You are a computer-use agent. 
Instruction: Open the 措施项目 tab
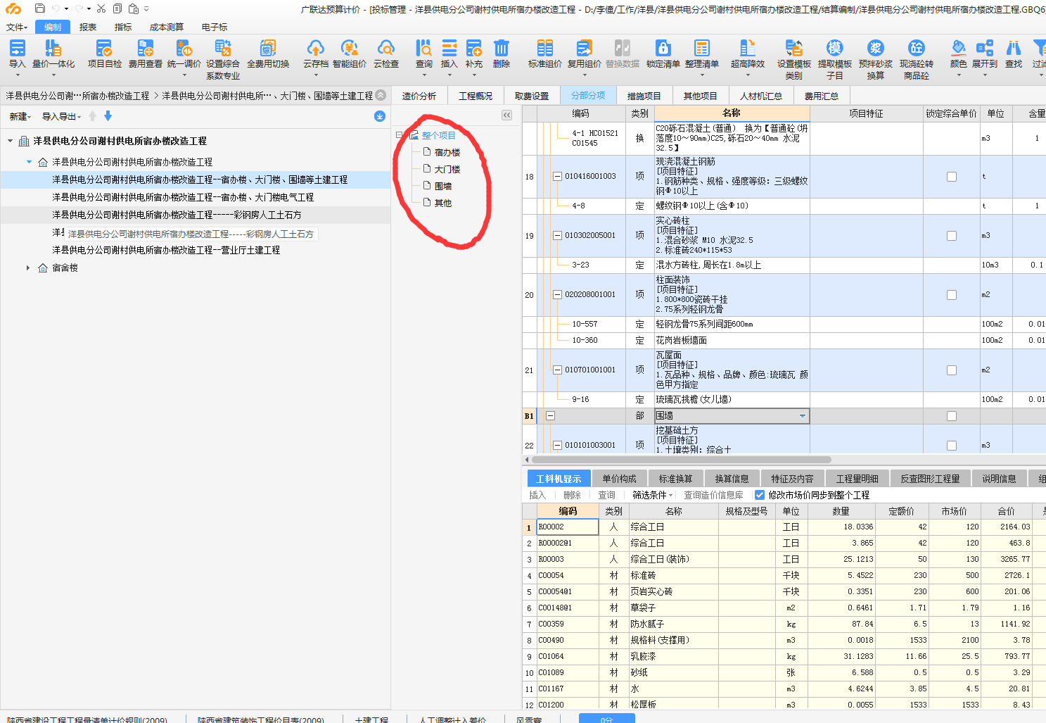(644, 96)
